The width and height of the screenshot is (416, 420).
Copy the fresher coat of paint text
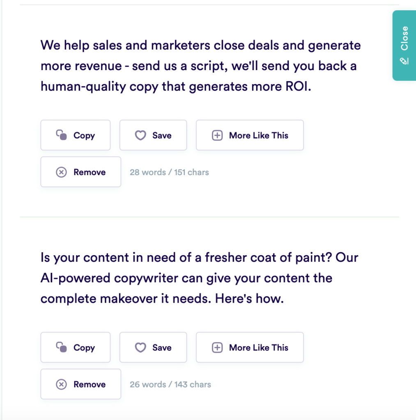tap(75, 347)
